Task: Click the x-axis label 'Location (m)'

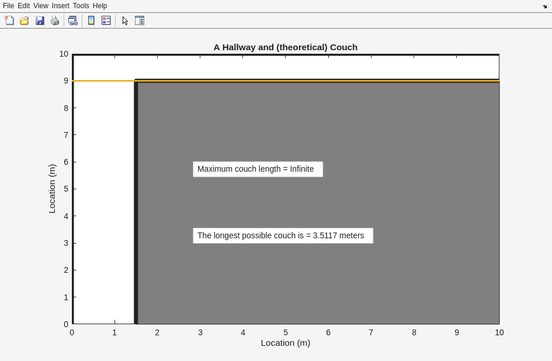Action: point(285,343)
